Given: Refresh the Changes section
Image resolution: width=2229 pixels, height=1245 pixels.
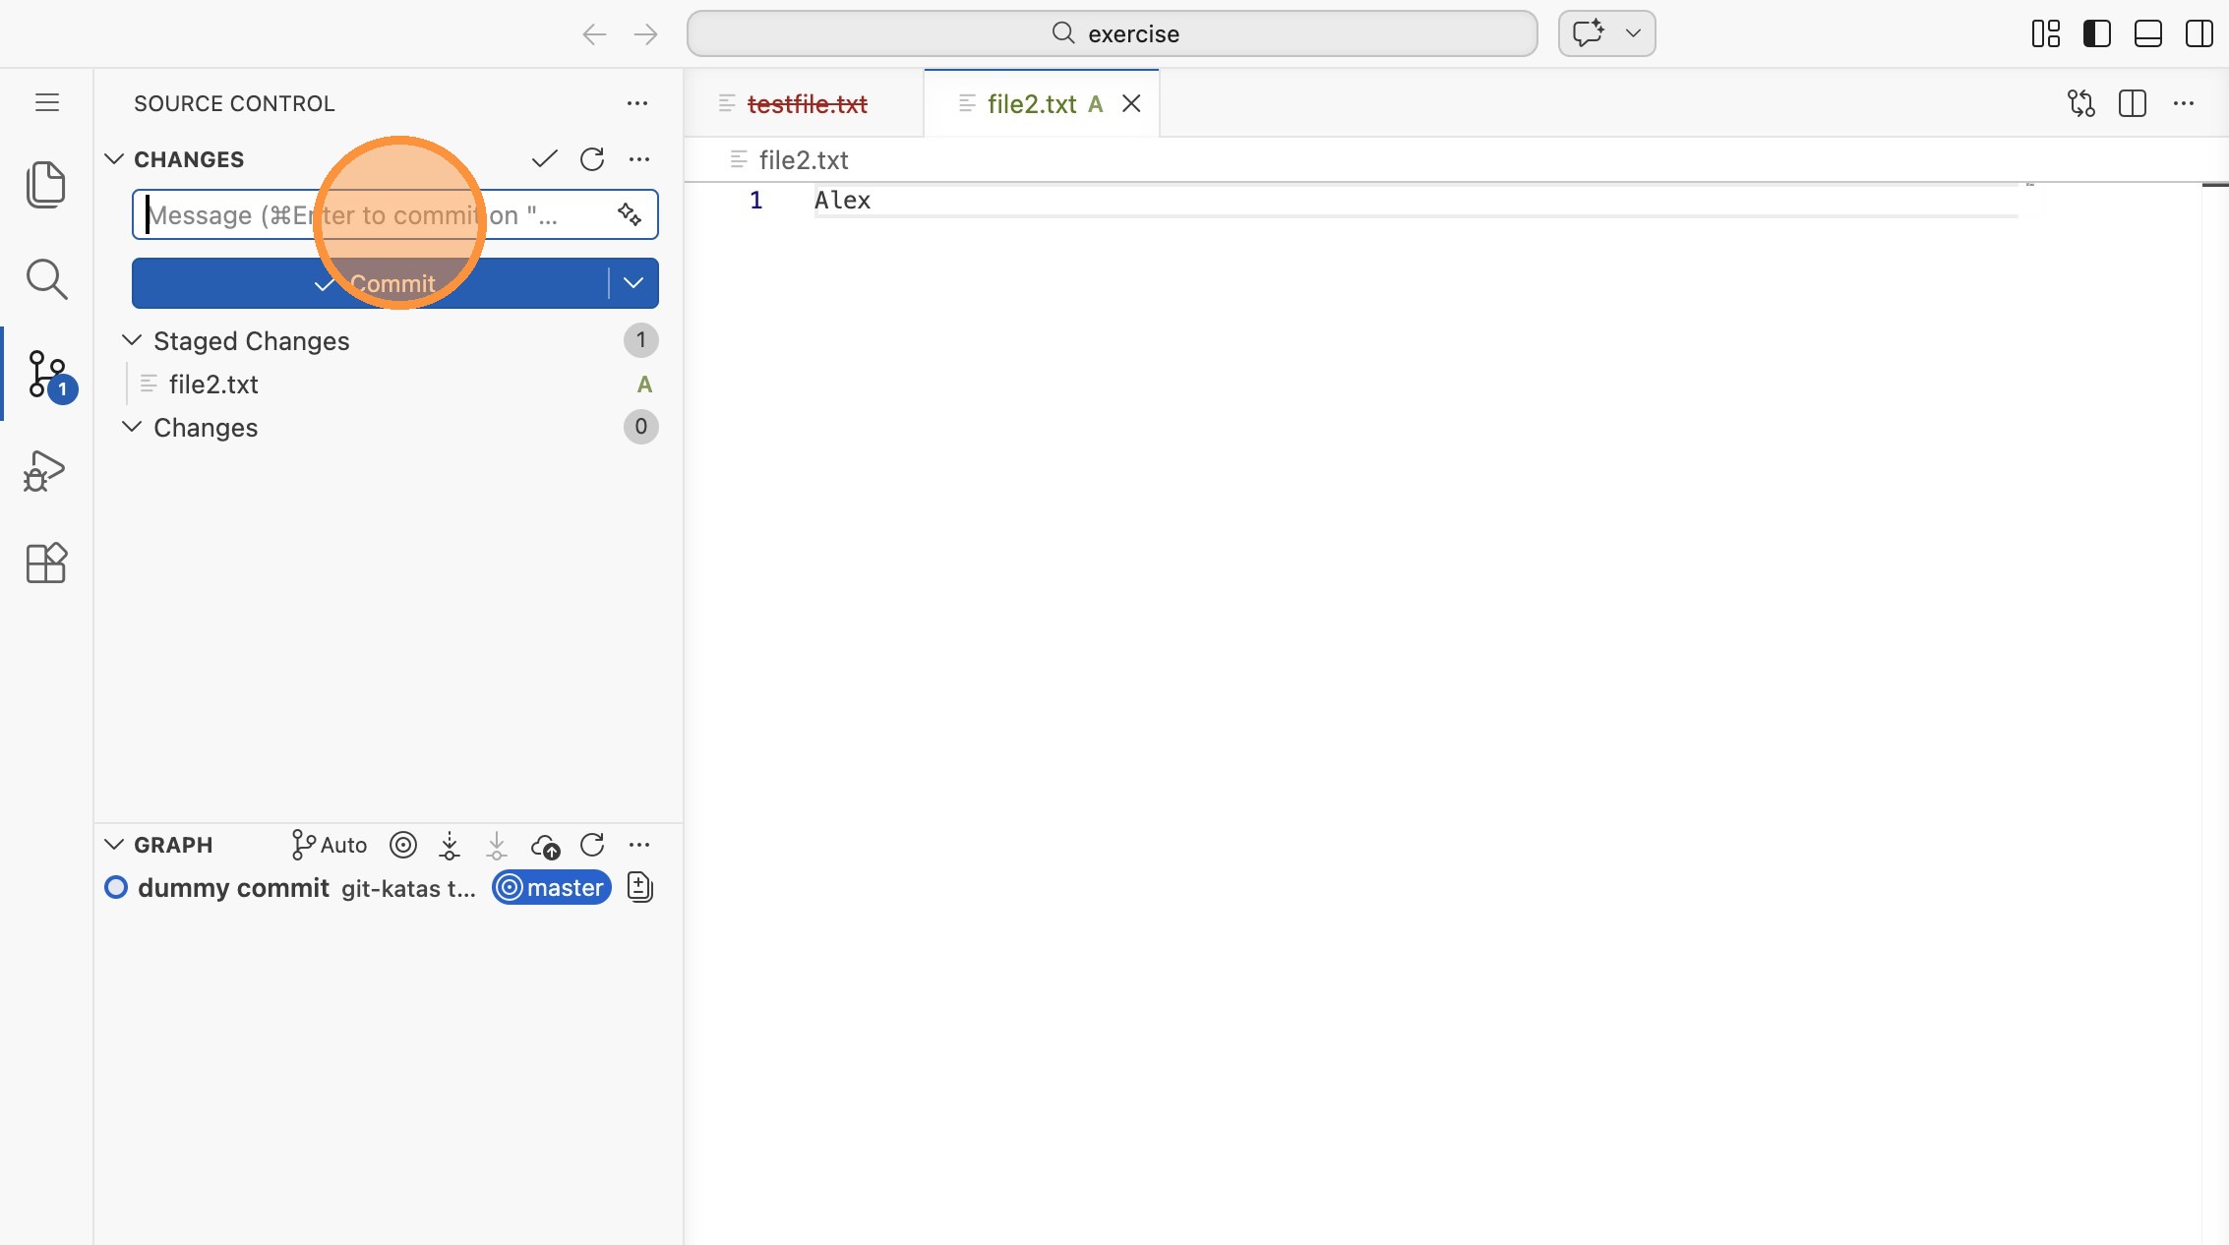Looking at the screenshot, I should (592, 159).
